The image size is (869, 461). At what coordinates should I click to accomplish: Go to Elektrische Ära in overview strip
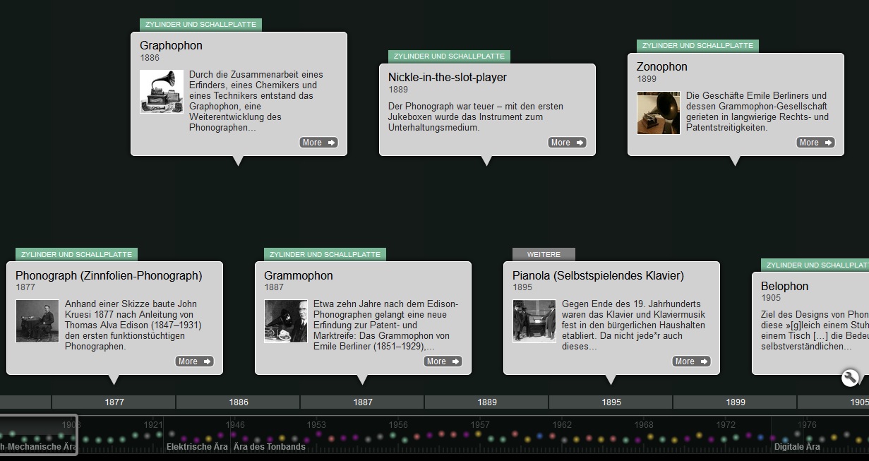coord(197,447)
